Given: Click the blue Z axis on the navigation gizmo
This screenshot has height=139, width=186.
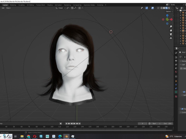Looking at the screenshot, I should [x=167, y=15].
